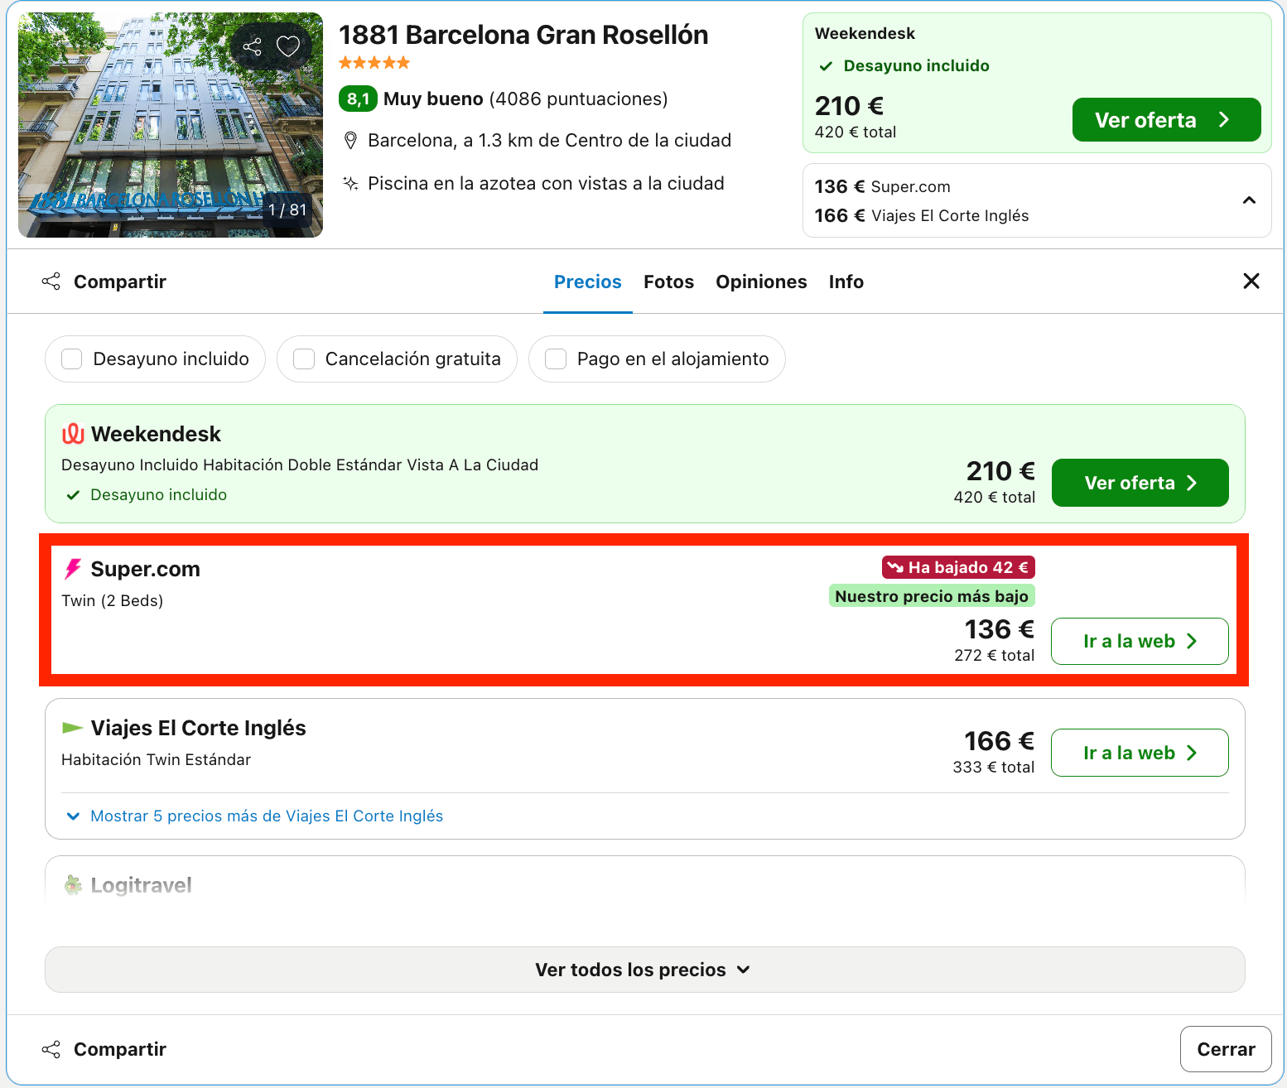Open the Opiniones tab
This screenshot has height=1088, width=1287.
pos(761,282)
